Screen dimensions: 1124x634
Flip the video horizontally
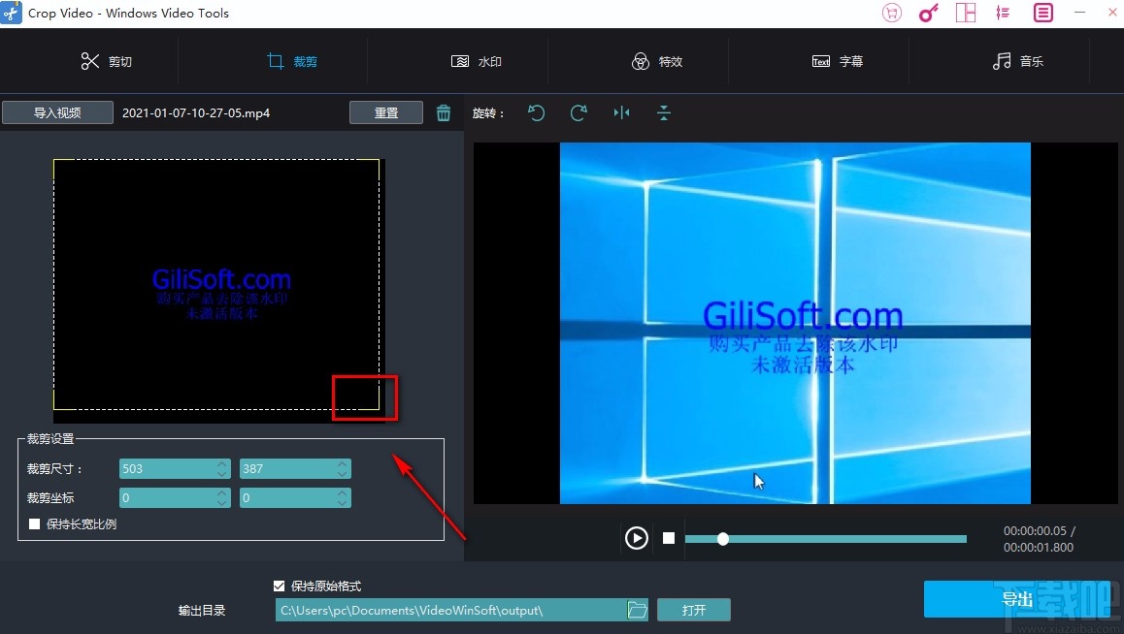coord(621,113)
